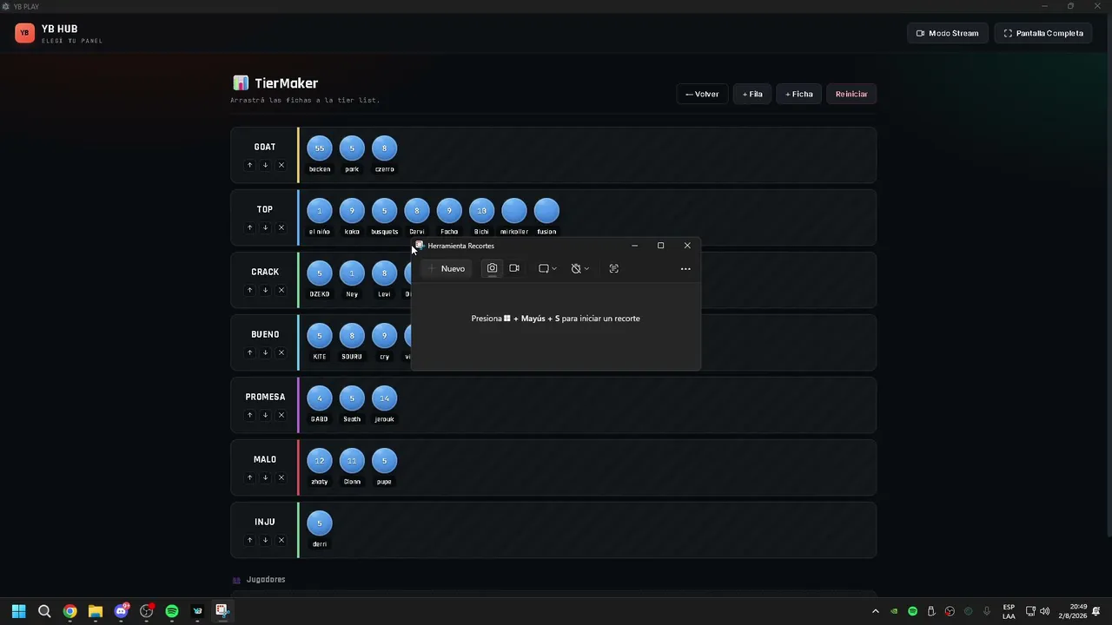Click Nuevo to start a new snip
Image resolution: width=1112 pixels, height=625 pixels.
click(x=447, y=268)
